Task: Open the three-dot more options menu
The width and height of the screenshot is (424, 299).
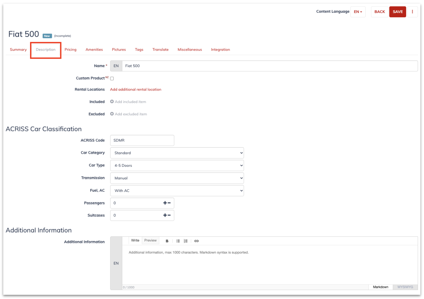Action: [412, 12]
